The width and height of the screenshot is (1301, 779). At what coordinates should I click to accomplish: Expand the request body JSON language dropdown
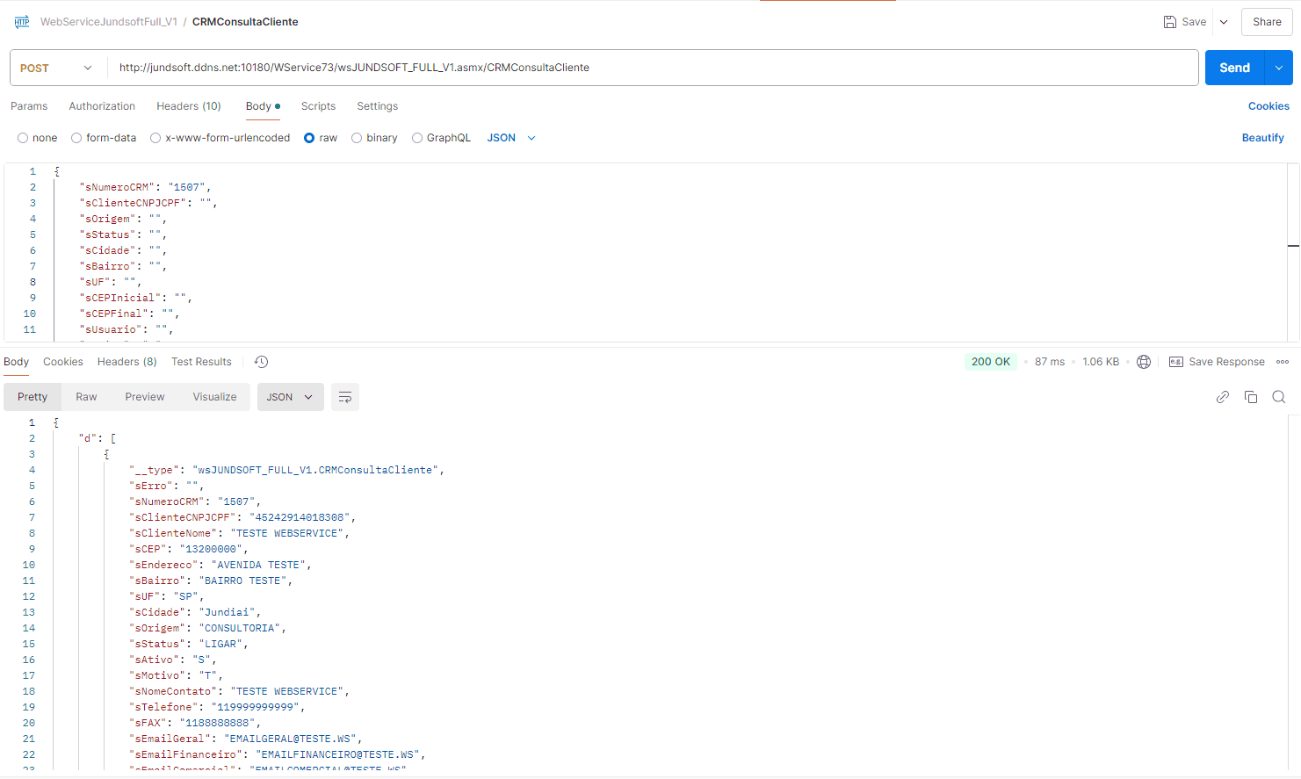511,138
